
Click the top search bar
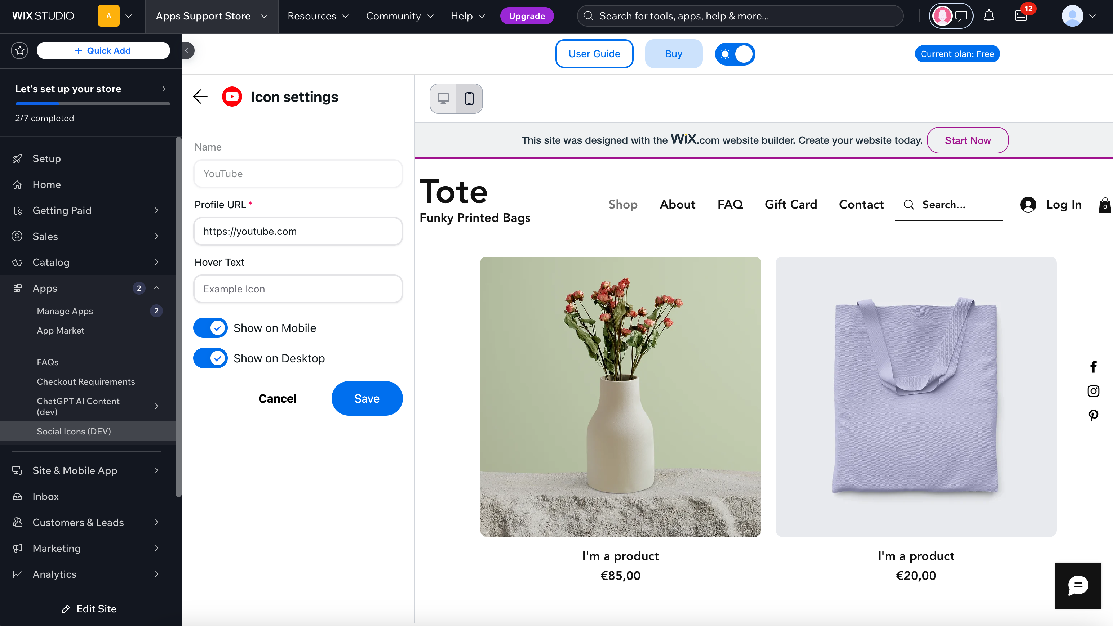pyautogui.click(x=740, y=16)
